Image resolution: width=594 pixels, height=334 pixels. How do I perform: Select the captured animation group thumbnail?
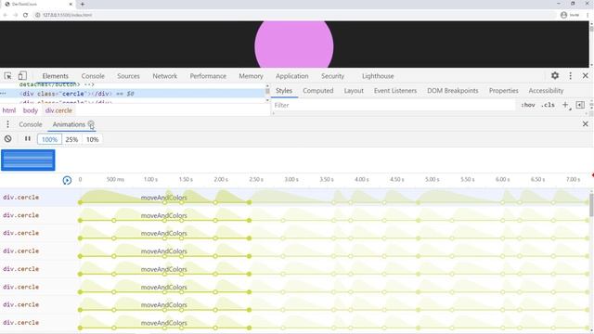click(28, 160)
